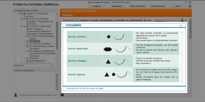Click the Autoevaluación 1 checkmark icon

pos(27,61)
